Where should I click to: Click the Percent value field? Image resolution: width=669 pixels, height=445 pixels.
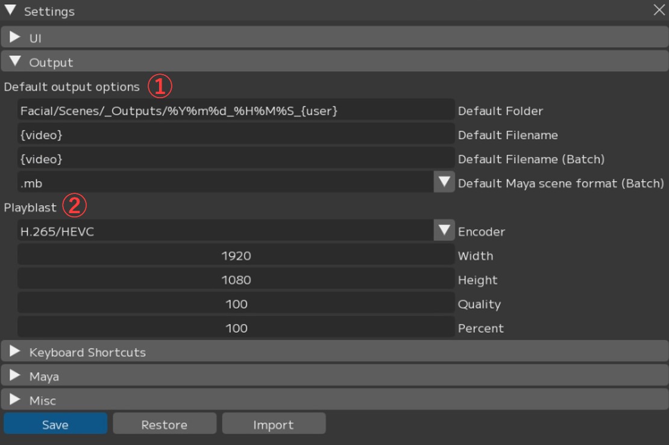236,328
